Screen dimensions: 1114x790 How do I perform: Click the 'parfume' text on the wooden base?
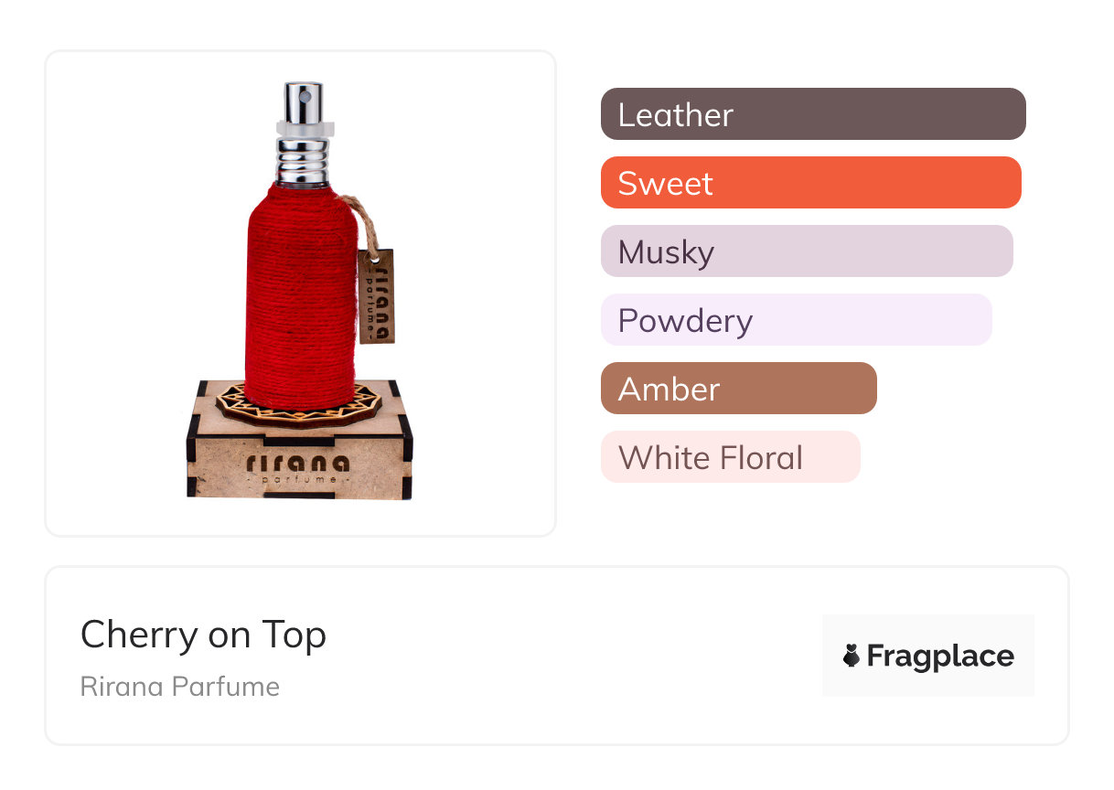298,479
